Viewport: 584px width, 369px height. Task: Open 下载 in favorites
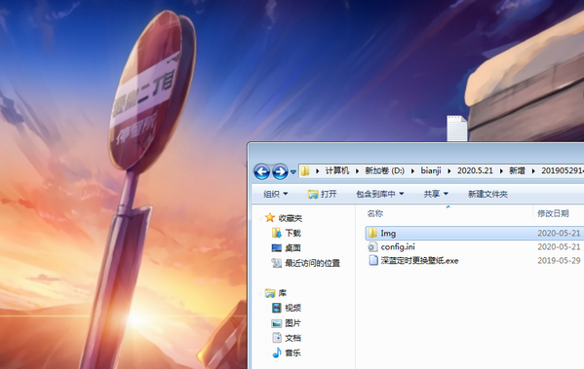coord(292,233)
